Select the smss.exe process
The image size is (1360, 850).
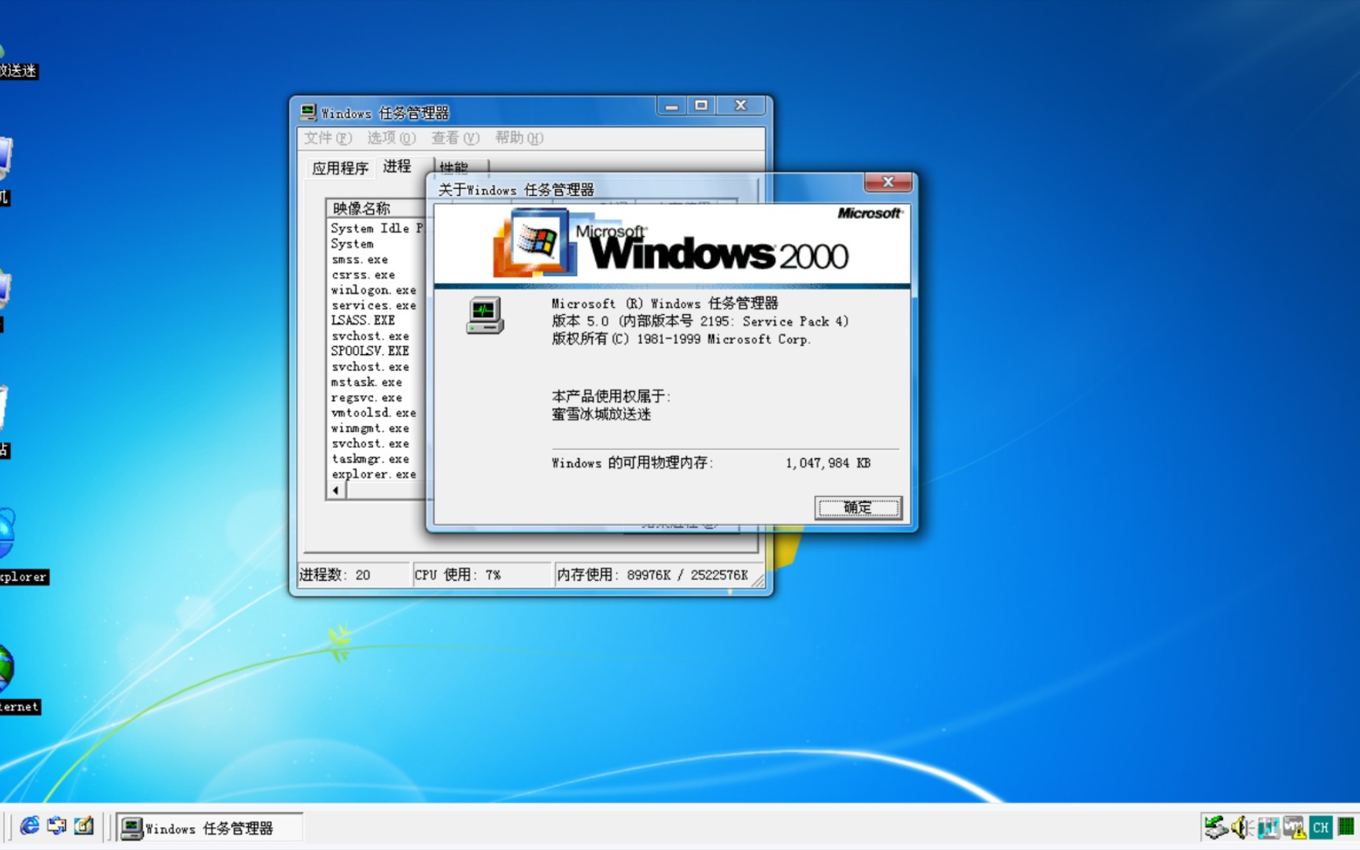360,259
